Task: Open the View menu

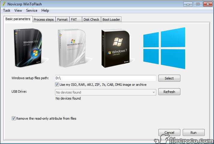Action: tap(18, 10)
